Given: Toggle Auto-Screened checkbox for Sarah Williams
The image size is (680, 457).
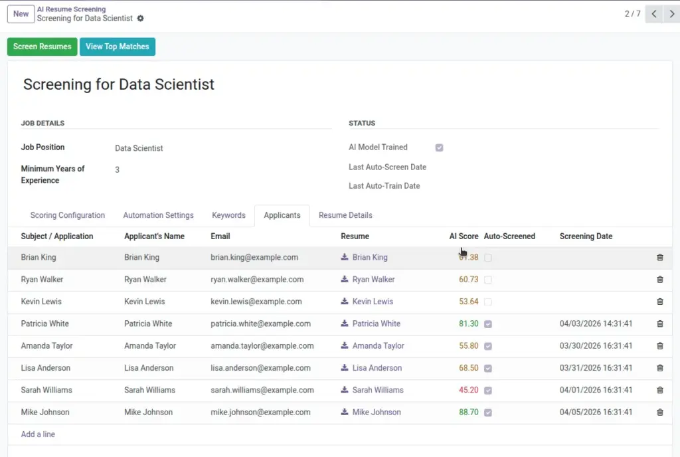Looking at the screenshot, I should (x=488, y=390).
